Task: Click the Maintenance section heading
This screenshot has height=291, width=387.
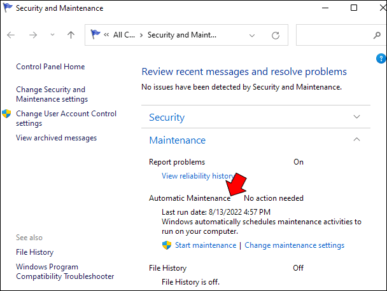Action: pyautogui.click(x=177, y=140)
